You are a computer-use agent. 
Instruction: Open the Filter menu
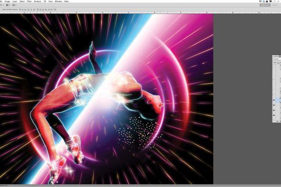pyautogui.click(x=29, y=1)
